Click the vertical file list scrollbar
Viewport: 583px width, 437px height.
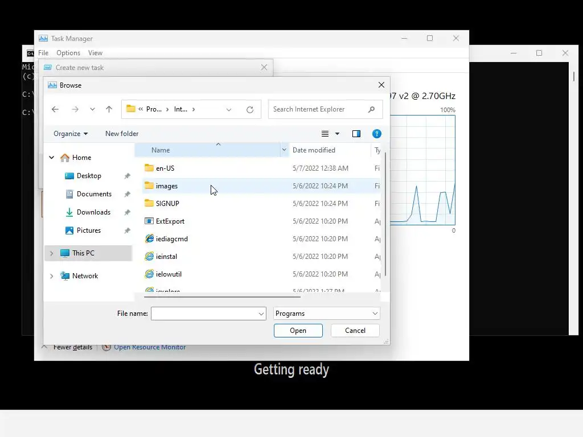pos(385,214)
